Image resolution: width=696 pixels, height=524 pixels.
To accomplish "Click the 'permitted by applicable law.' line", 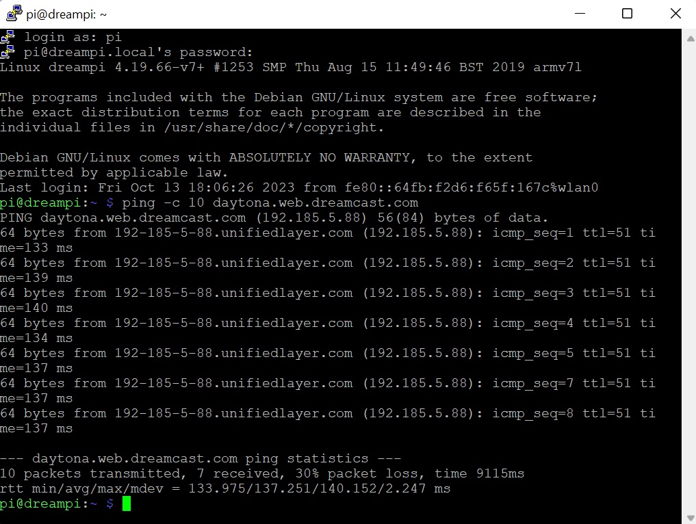I will tap(114, 172).
